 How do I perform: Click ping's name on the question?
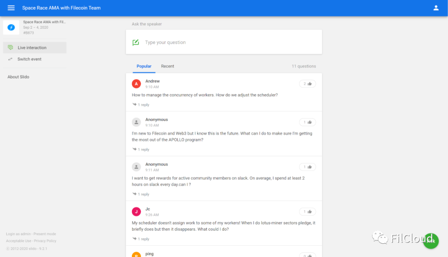(149, 254)
